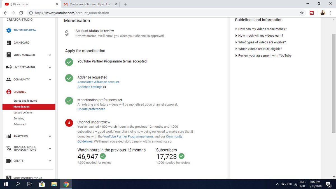Image resolution: width=336 pixels, height=189 pixels.
Task: Select Upload defaults menu item
Action: click(23, 113)
